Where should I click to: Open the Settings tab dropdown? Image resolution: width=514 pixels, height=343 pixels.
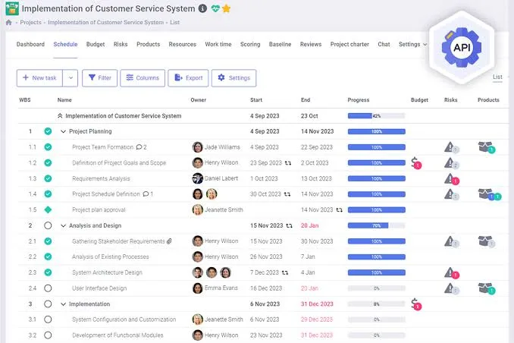412,44
